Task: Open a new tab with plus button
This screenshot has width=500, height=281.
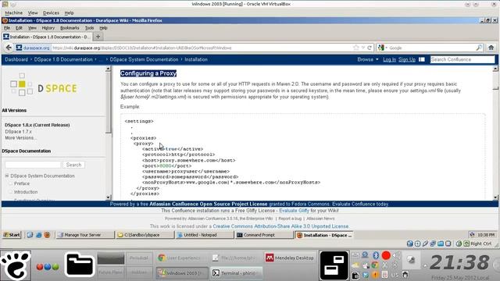Action: [x=98, y=37]
